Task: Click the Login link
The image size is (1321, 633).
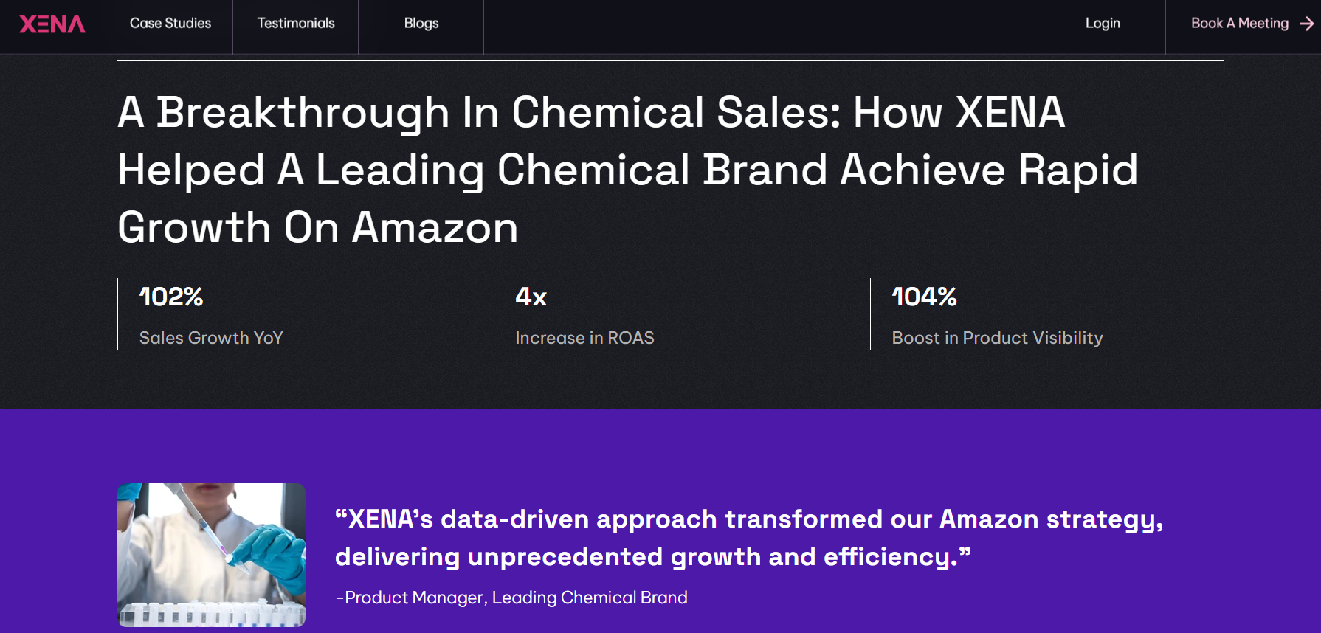Action: click(1102, 23)
